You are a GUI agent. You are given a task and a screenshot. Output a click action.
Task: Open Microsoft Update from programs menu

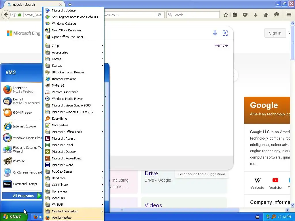(x=74, y=10)
